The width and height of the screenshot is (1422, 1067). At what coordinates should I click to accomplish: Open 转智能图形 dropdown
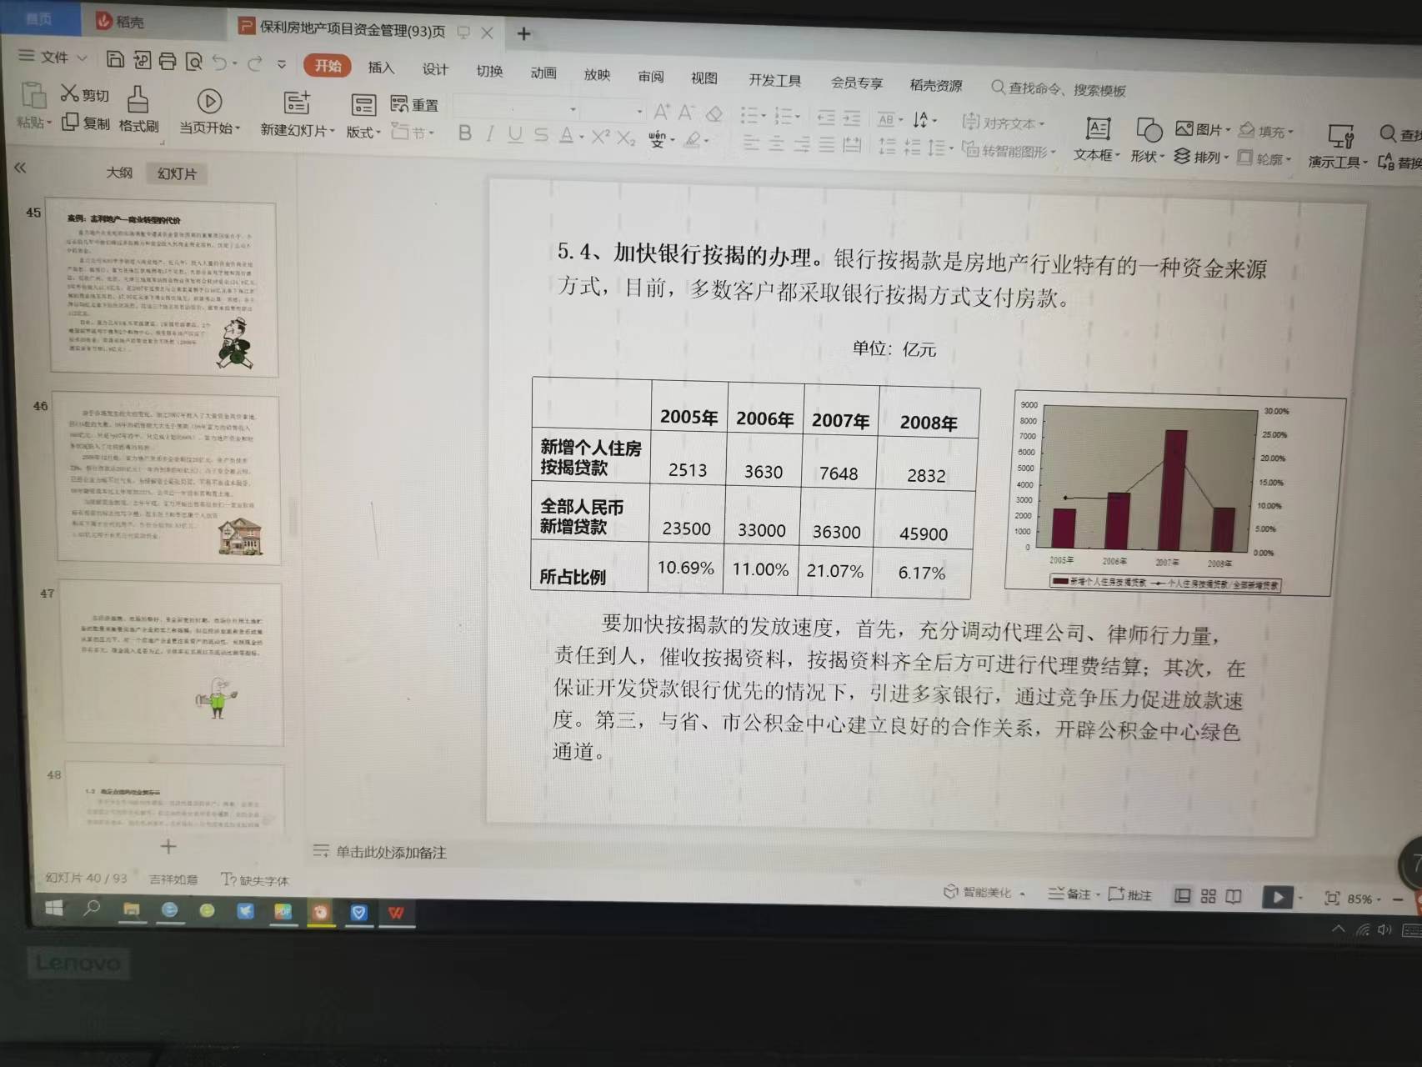(1009, 151)
